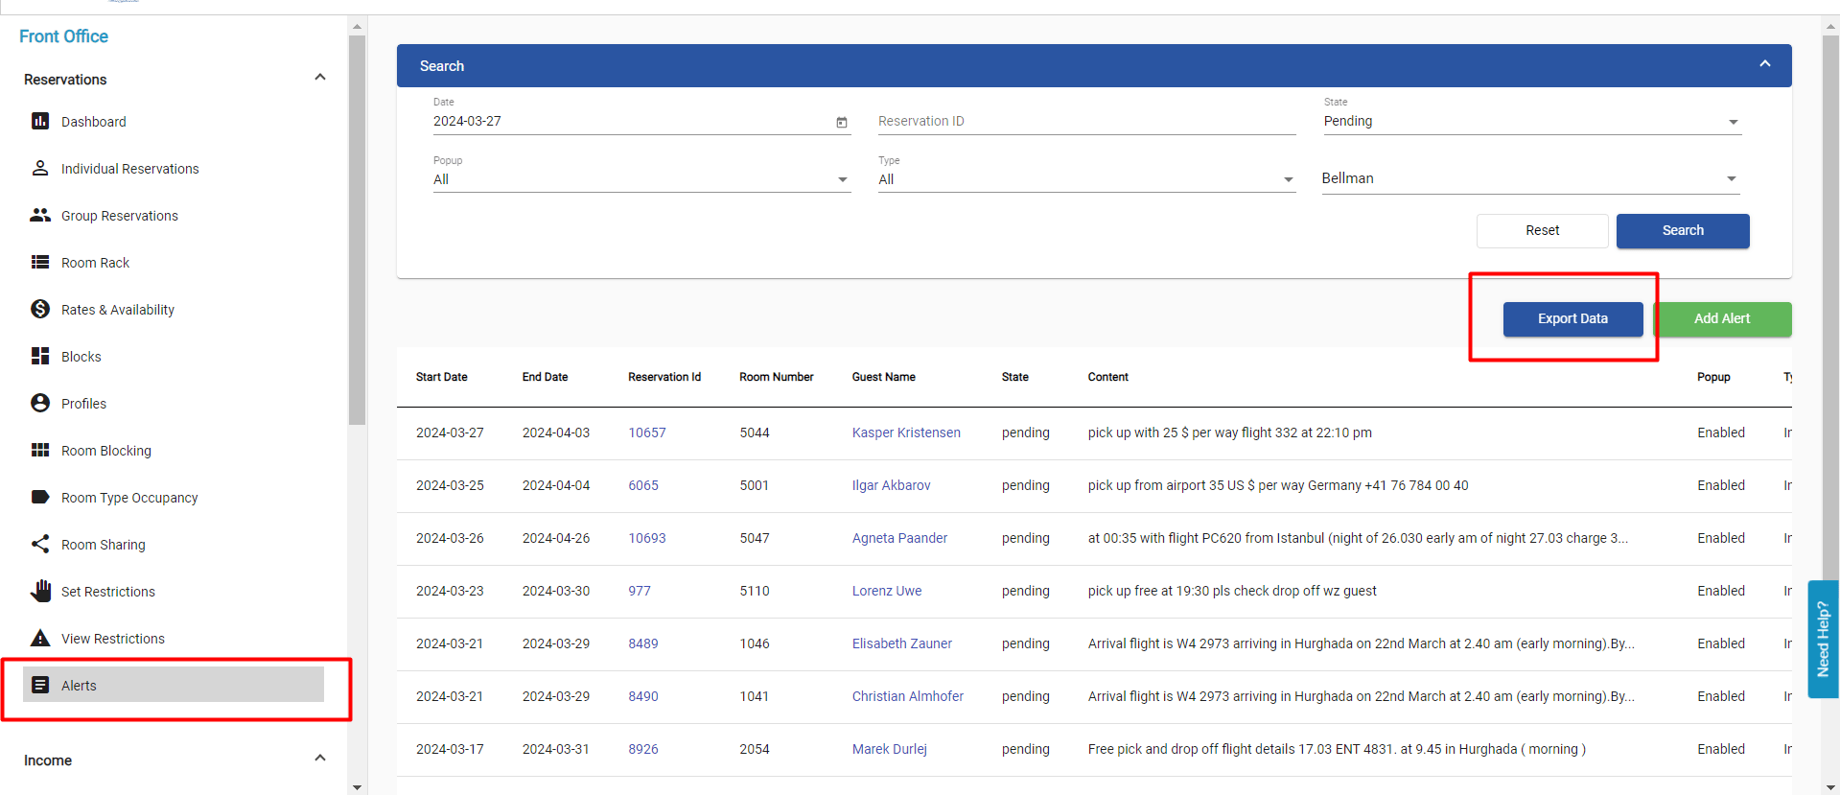1840x795 pixels.
Task: Open guest profile Christian Almhofer
Action: tap(908, 696)
